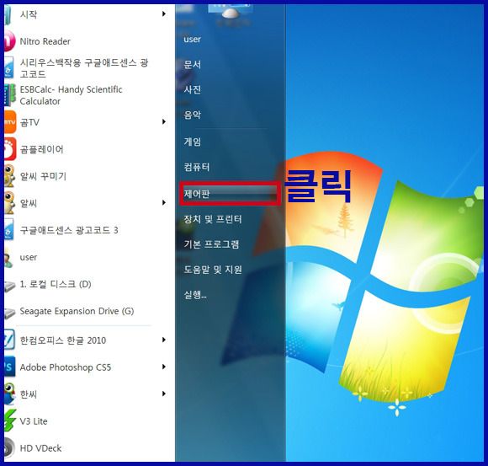Launch 곰TV via its orange icon
The width and height of the screenshot is (488, 466).
pyautogui.click(x=9, y=122)
